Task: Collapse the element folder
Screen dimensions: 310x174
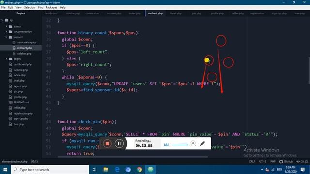Action: (x=6, y=37)
